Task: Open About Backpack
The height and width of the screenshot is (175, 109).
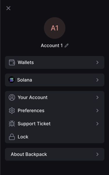Action: [55, 154]
